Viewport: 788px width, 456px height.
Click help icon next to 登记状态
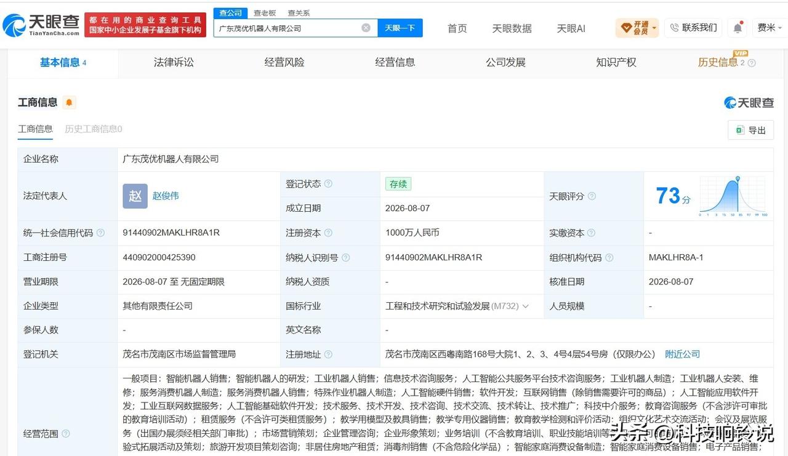[x=328, y=184]
